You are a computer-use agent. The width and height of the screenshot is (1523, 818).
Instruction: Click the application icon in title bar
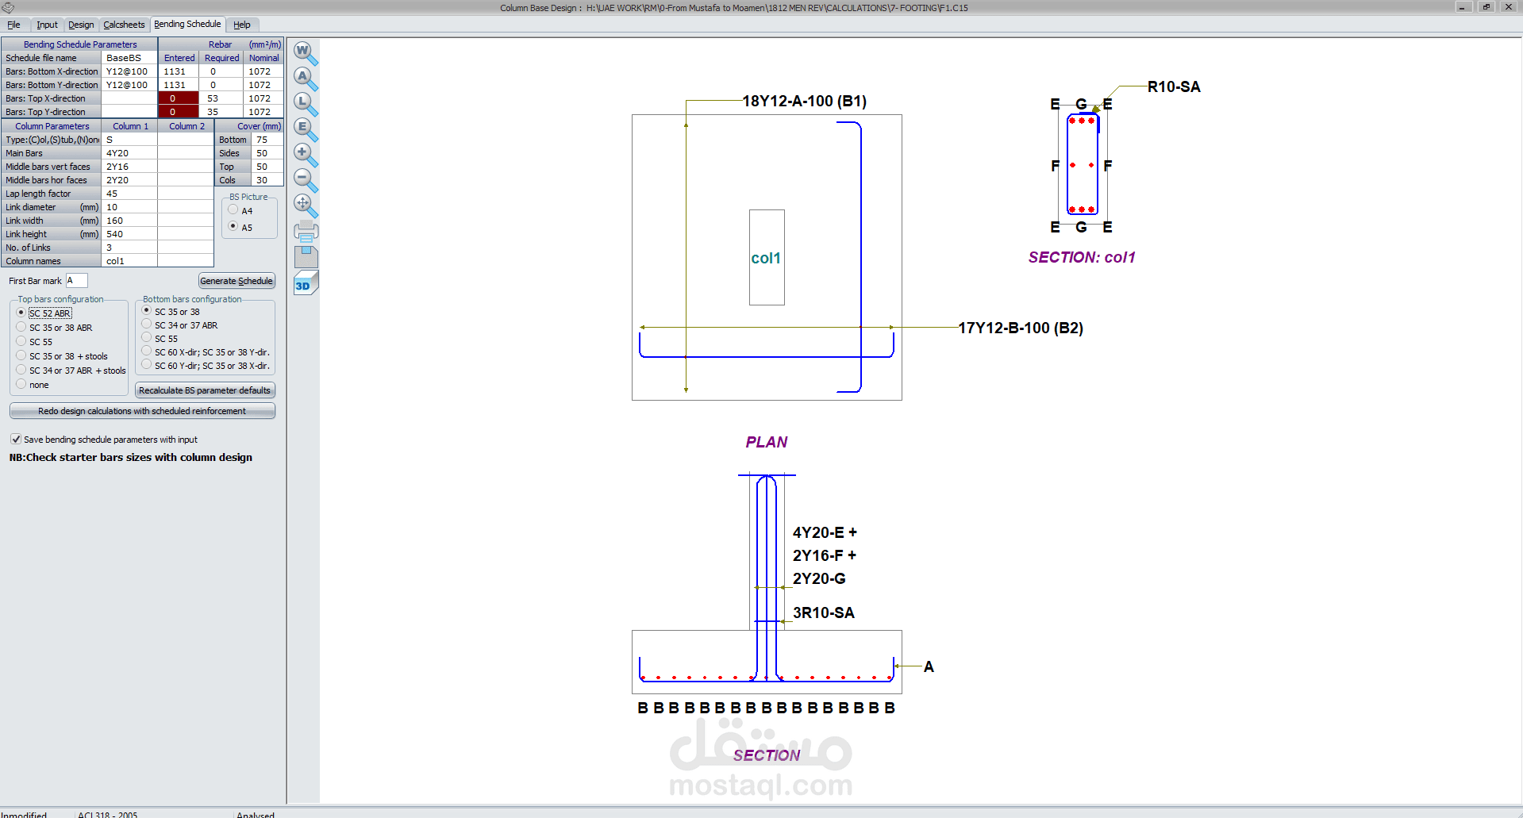(8, 7)
